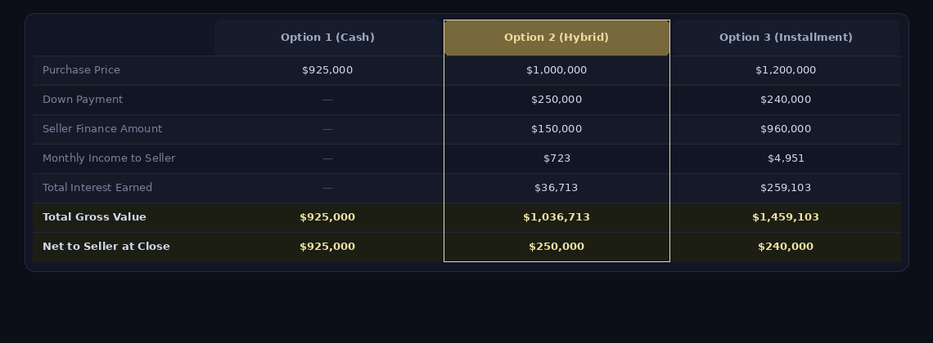Click the $1,036,713 total gross value

[557, 217]
